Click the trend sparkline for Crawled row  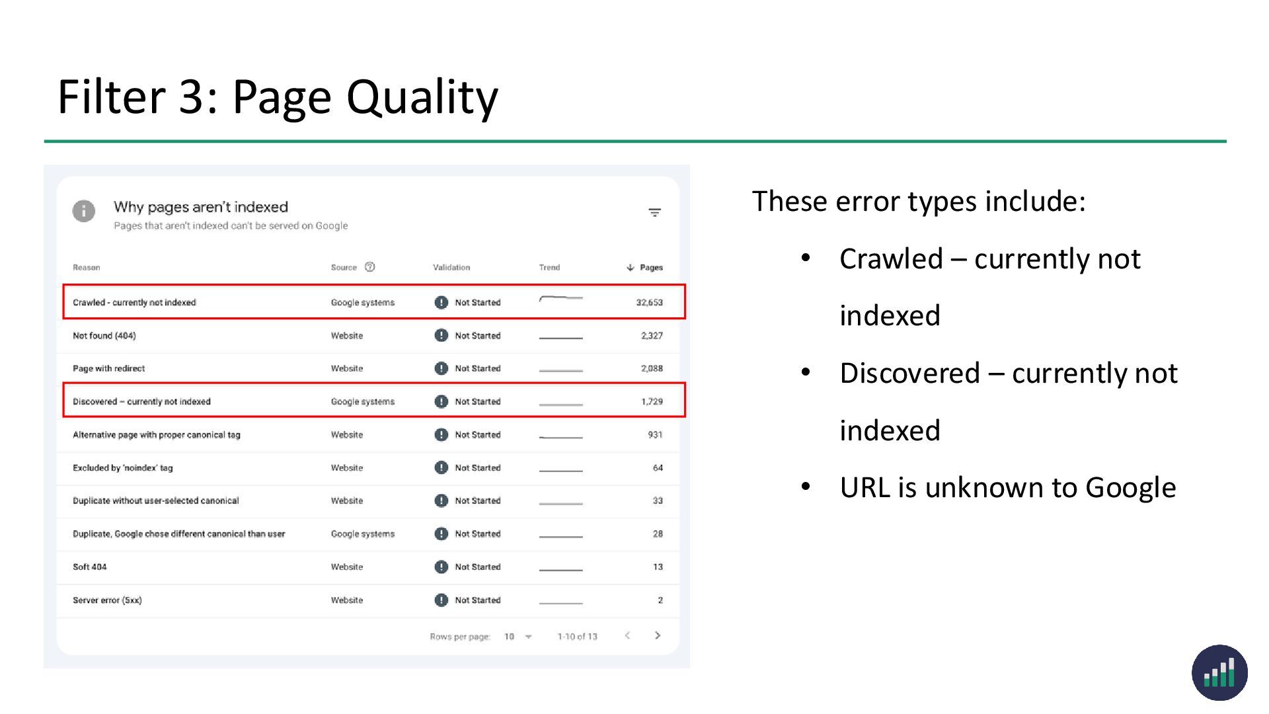[x=560, y=299]
